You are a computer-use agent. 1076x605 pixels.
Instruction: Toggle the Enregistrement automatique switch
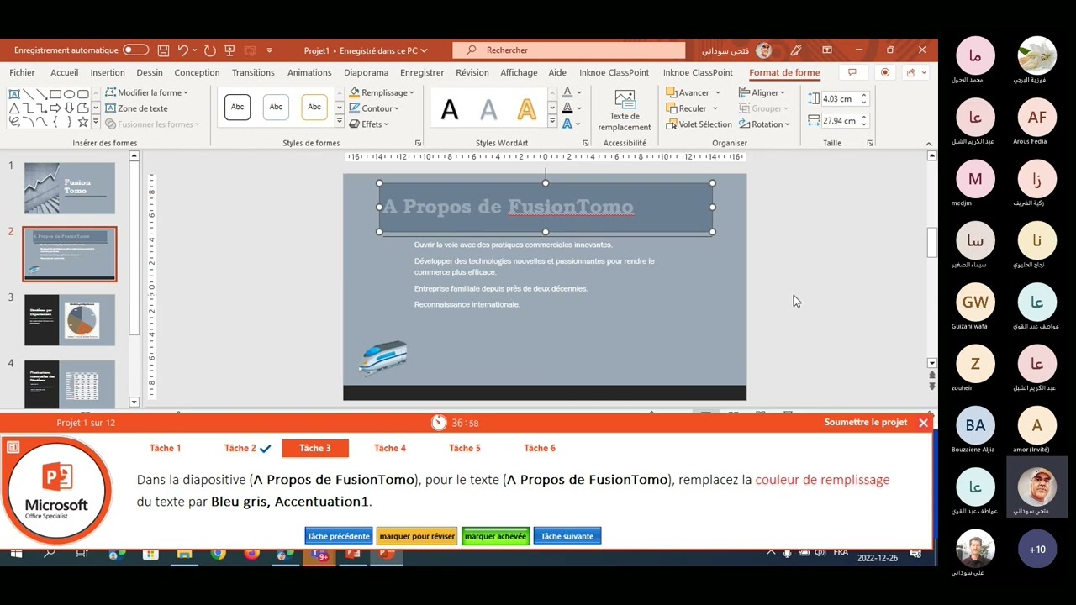[x=135, y=50]
